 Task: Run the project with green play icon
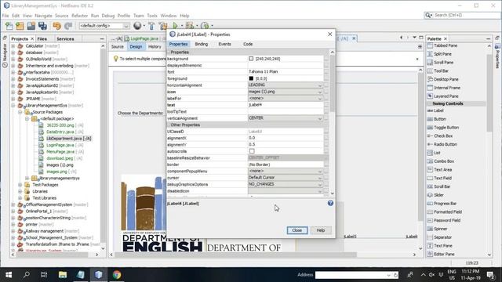(175, 26)
